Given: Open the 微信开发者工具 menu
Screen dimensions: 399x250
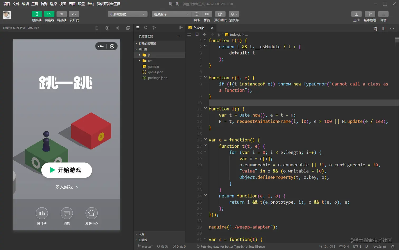Looking at the screenshot, I should [108, 4].
